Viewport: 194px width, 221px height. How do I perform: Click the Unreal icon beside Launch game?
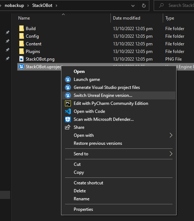(68, 79)
